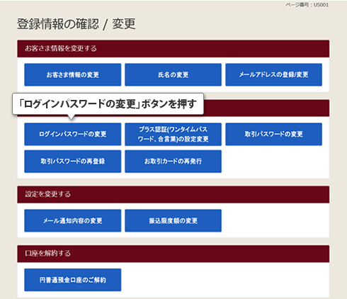Click the tooltip pointer arrow above login password button
The width and height of the screenshot is (347, 299).
tap(72, 117)
